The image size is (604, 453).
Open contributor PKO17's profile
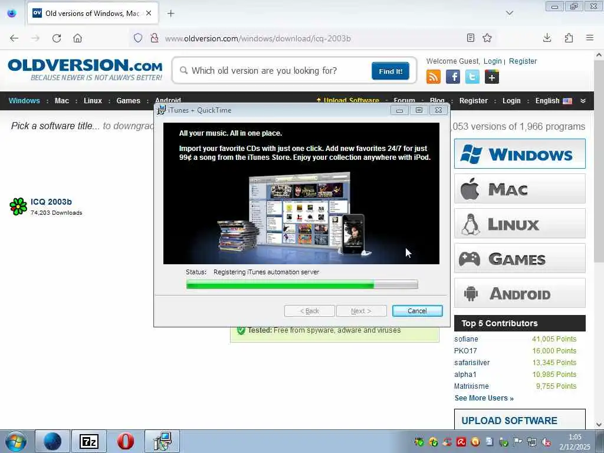click(x=465, y=351)
